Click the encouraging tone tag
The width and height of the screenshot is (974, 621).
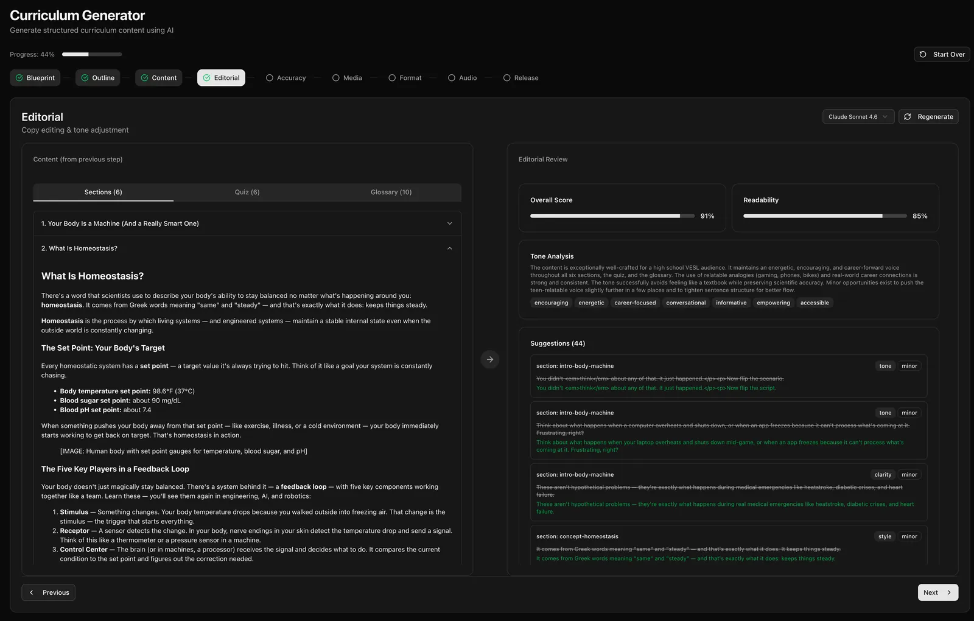(552, 303)
